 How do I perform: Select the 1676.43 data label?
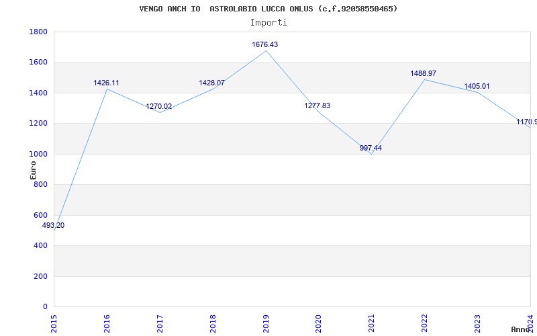[265, 44]
